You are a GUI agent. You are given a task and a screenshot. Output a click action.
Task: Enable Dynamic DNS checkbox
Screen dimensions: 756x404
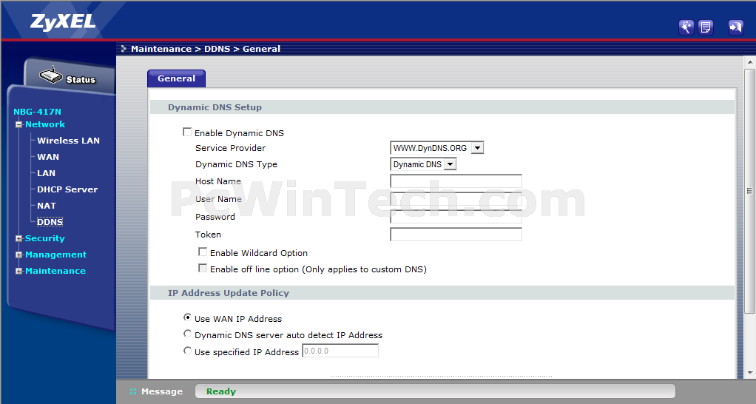(x=187, y=132)
